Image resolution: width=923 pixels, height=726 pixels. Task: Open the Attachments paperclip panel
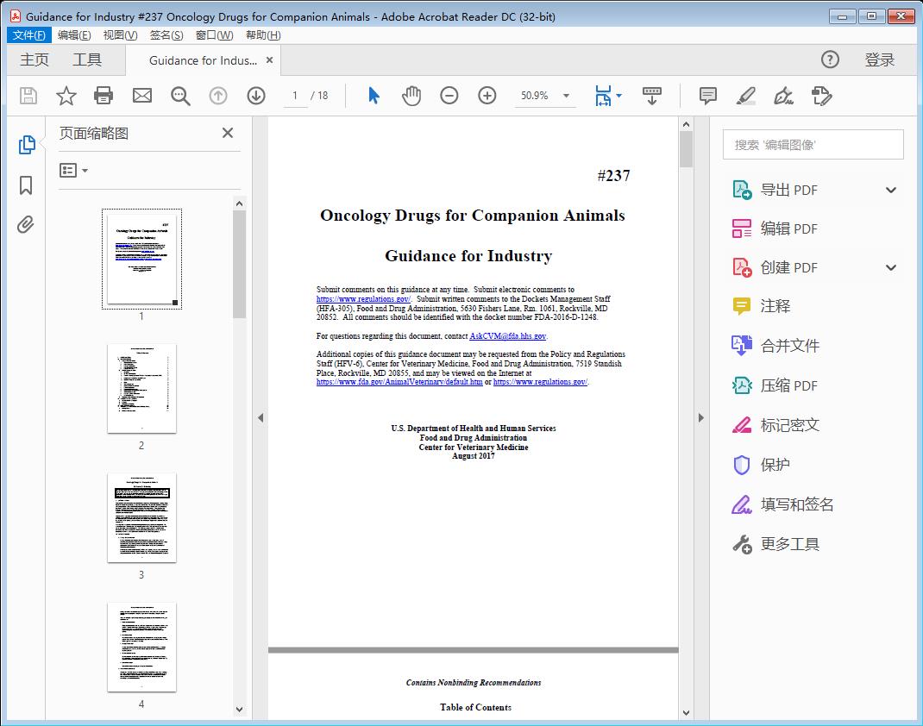coord(26,225)
